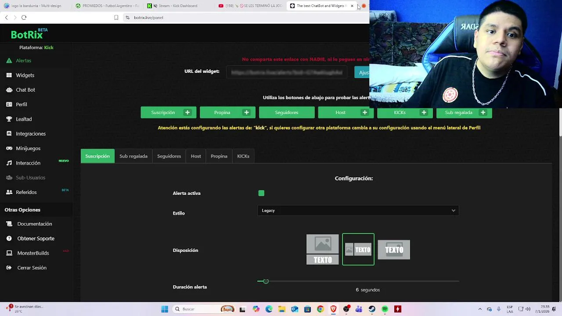
Task: Test the Suscripción alert green button
Action: [169, 112]
